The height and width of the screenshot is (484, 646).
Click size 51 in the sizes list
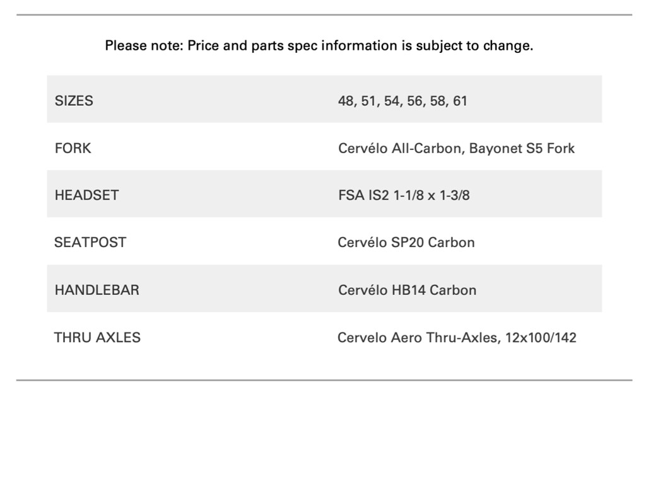[x=369, y=101]
